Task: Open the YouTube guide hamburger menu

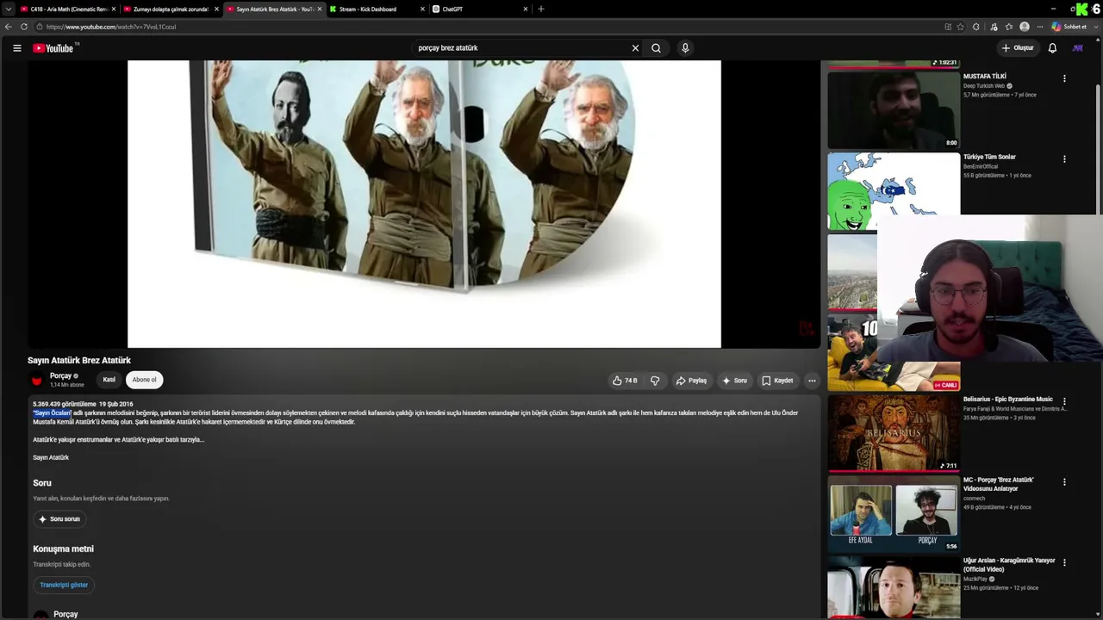Action: pyautogui.click(x=16, y=48)
